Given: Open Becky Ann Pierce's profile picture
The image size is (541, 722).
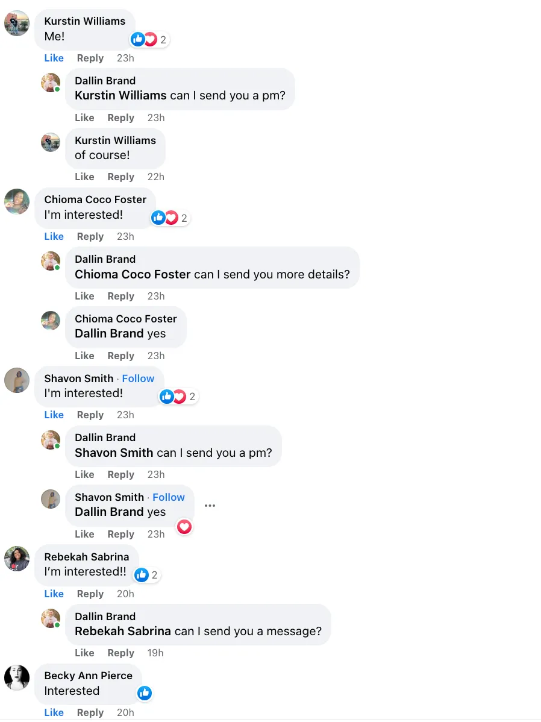Looking at the screenshot, I should [x=17, y=678].
